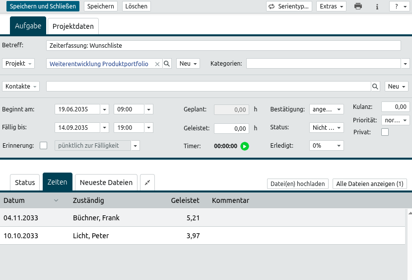Click into the Betreff text field

tap(223, 45)
